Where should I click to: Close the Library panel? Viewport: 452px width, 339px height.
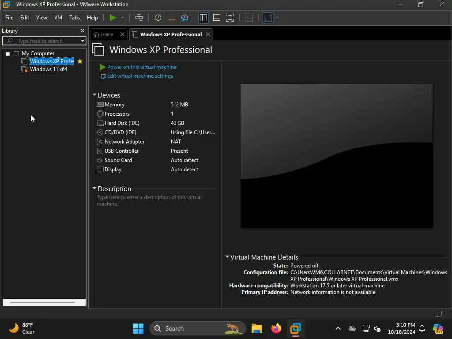pyautogui.click(x=83, y=31)
